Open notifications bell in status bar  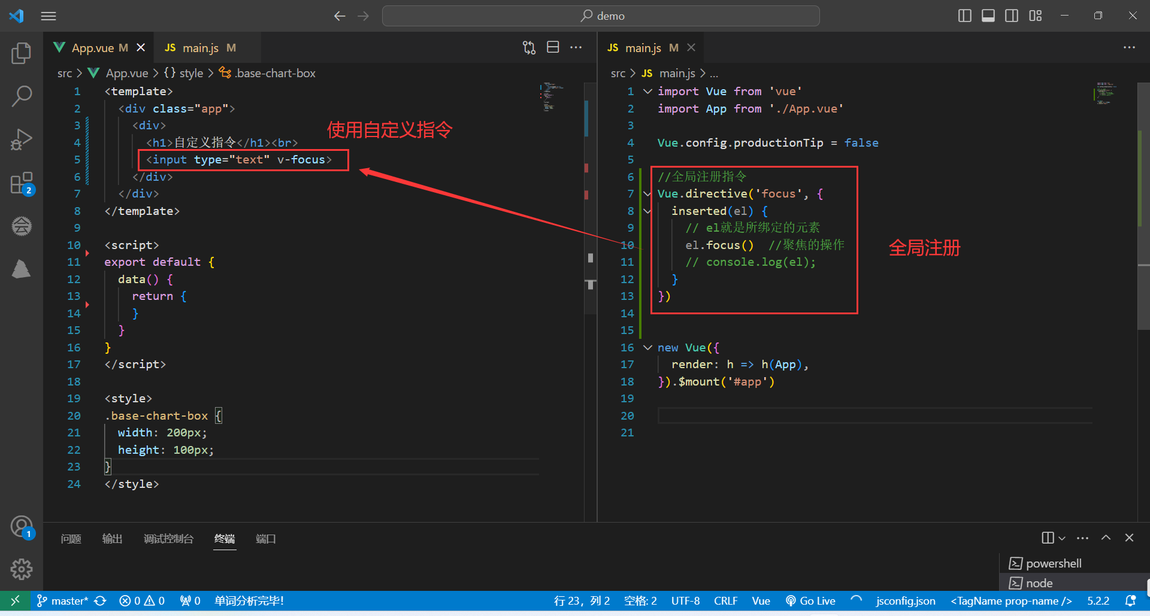click(x=1130, y=600)
